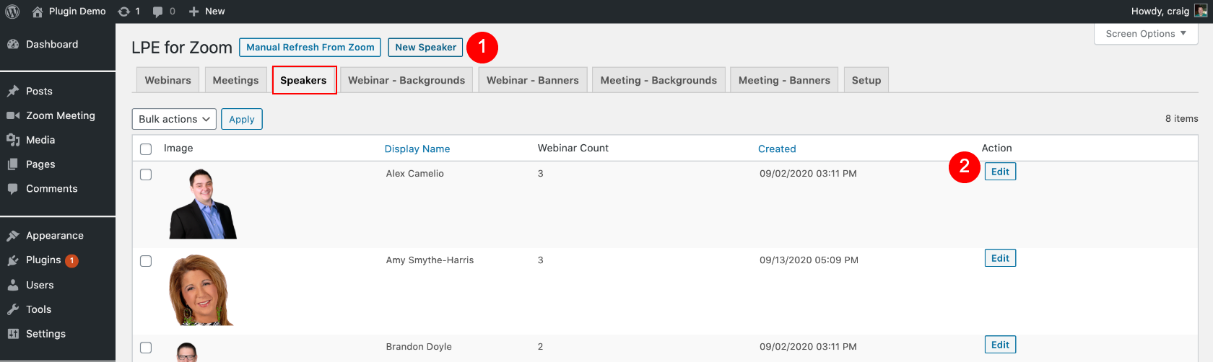
Task: Check the Alex Camelio row checkbox
Action: [146, 175]
